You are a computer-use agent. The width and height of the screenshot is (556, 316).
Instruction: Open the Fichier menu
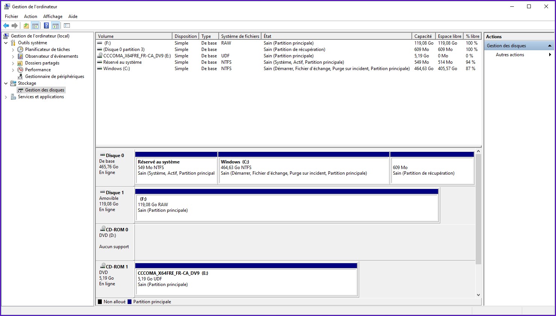(11, 16)
